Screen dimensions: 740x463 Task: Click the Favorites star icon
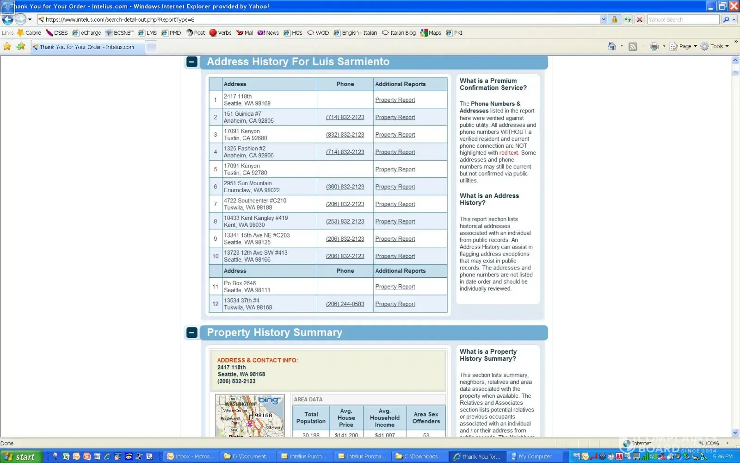point(7,46)
